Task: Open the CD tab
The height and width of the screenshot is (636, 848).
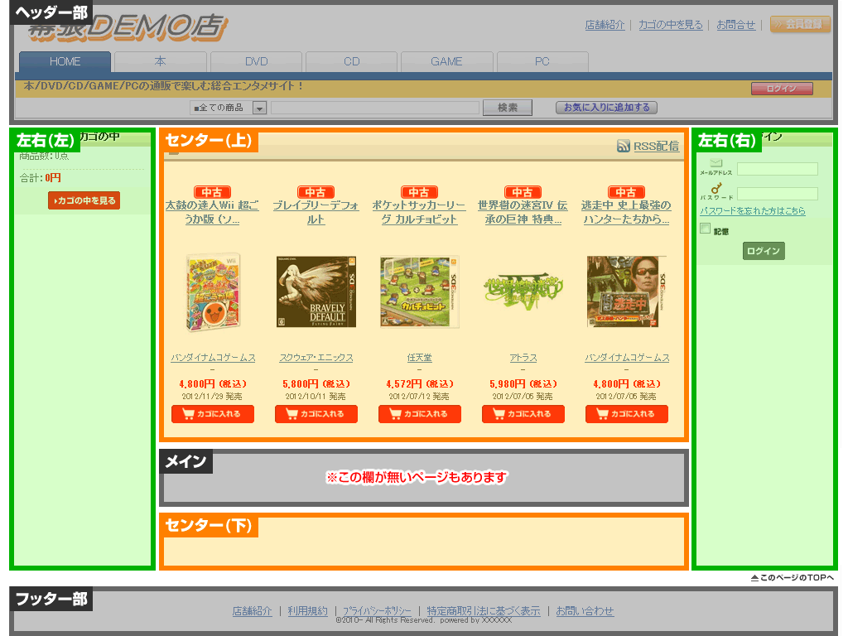Action: (x=351, y=61)
